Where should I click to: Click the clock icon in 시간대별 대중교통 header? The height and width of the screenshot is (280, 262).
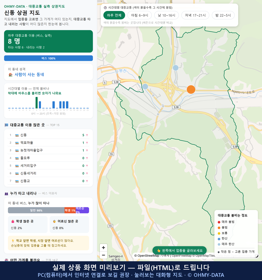click(x=105, y=8)
